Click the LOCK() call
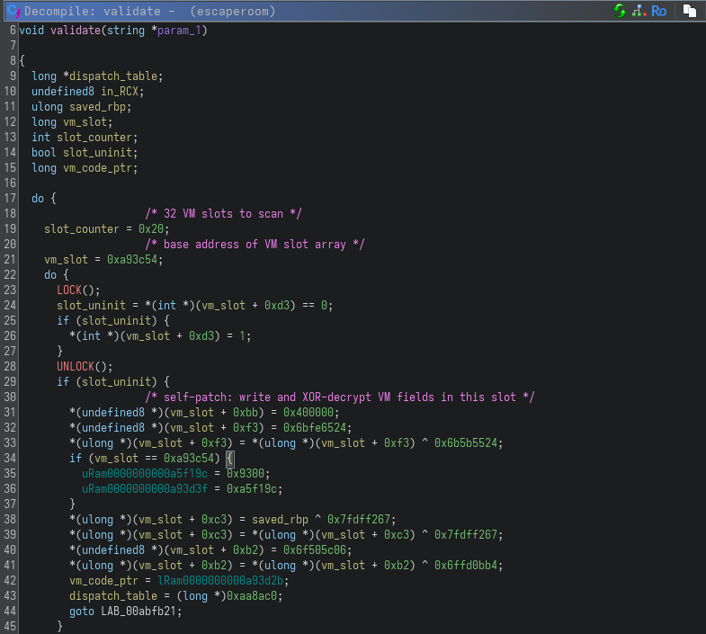706x634 pixels. click(78, 290)
